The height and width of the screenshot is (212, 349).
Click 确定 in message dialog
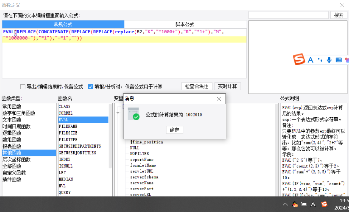(175, 130)
